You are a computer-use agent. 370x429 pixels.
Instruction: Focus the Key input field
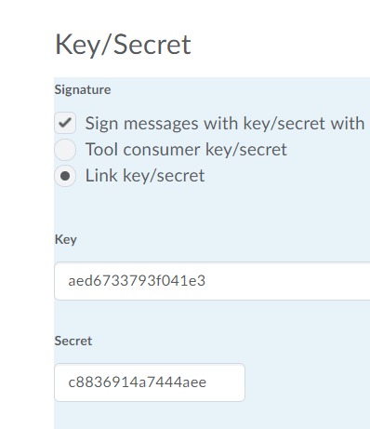pyautogui.click(x=212, y=281)
